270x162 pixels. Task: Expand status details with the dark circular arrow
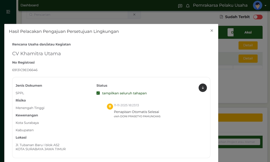(203, 88)
